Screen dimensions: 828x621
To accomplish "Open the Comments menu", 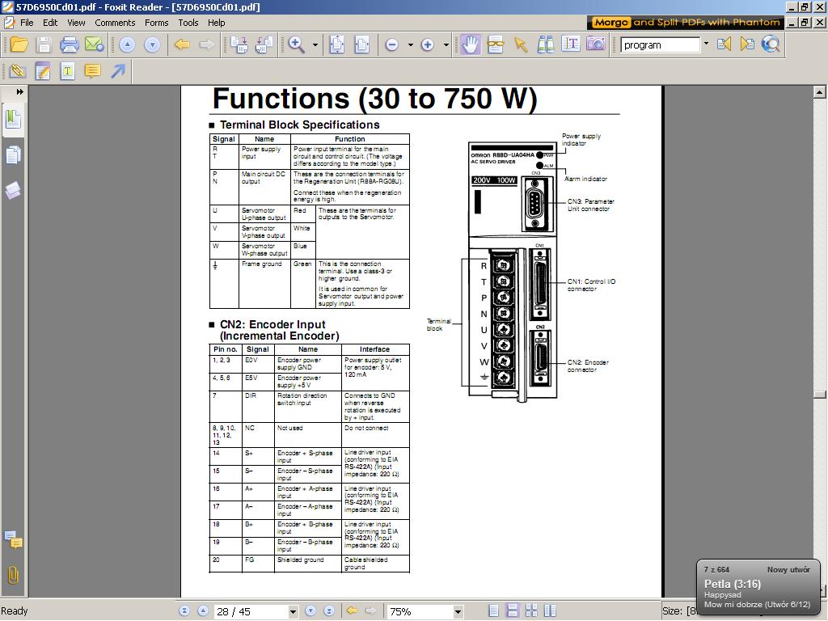I will tap(115, 23).
